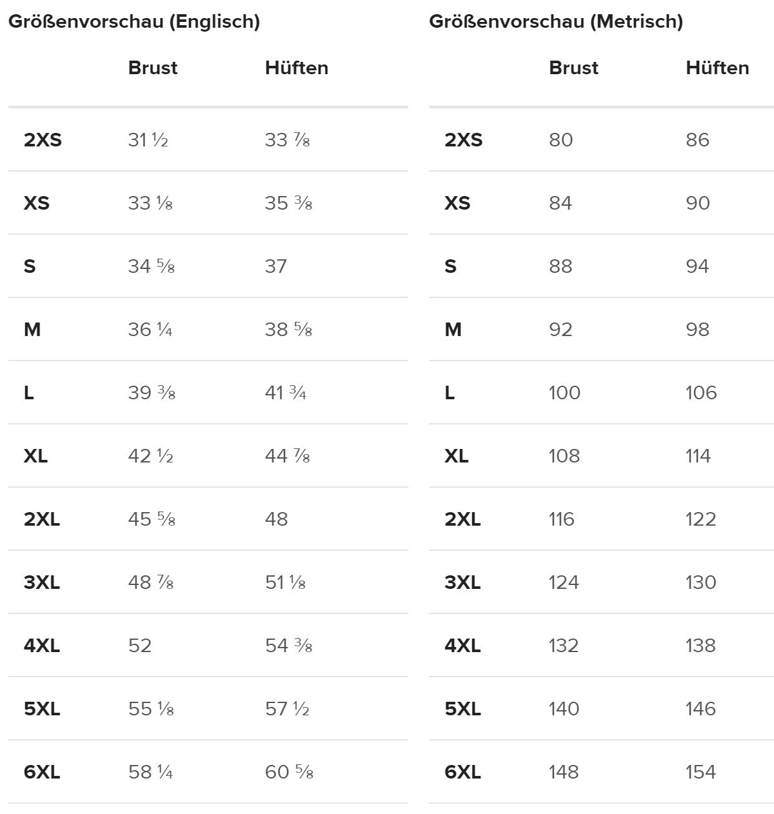Select the 6XL row label in metric table
The image size is (774, 814).
pyautogui.click(x=462, y=772)
